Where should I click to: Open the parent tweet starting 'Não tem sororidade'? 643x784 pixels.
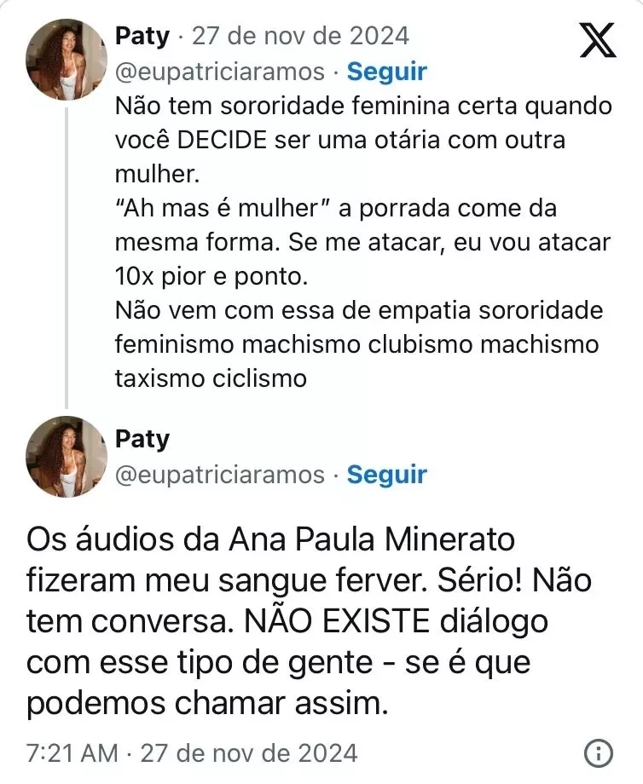[x=362, y=107]
